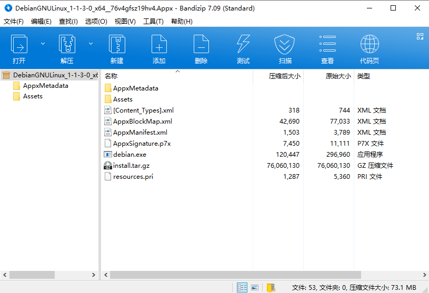The width and height of the screenshot is (429, 293).
Task: Click the 打开 (Open) toolbar icon
Action: click(19, 44)
